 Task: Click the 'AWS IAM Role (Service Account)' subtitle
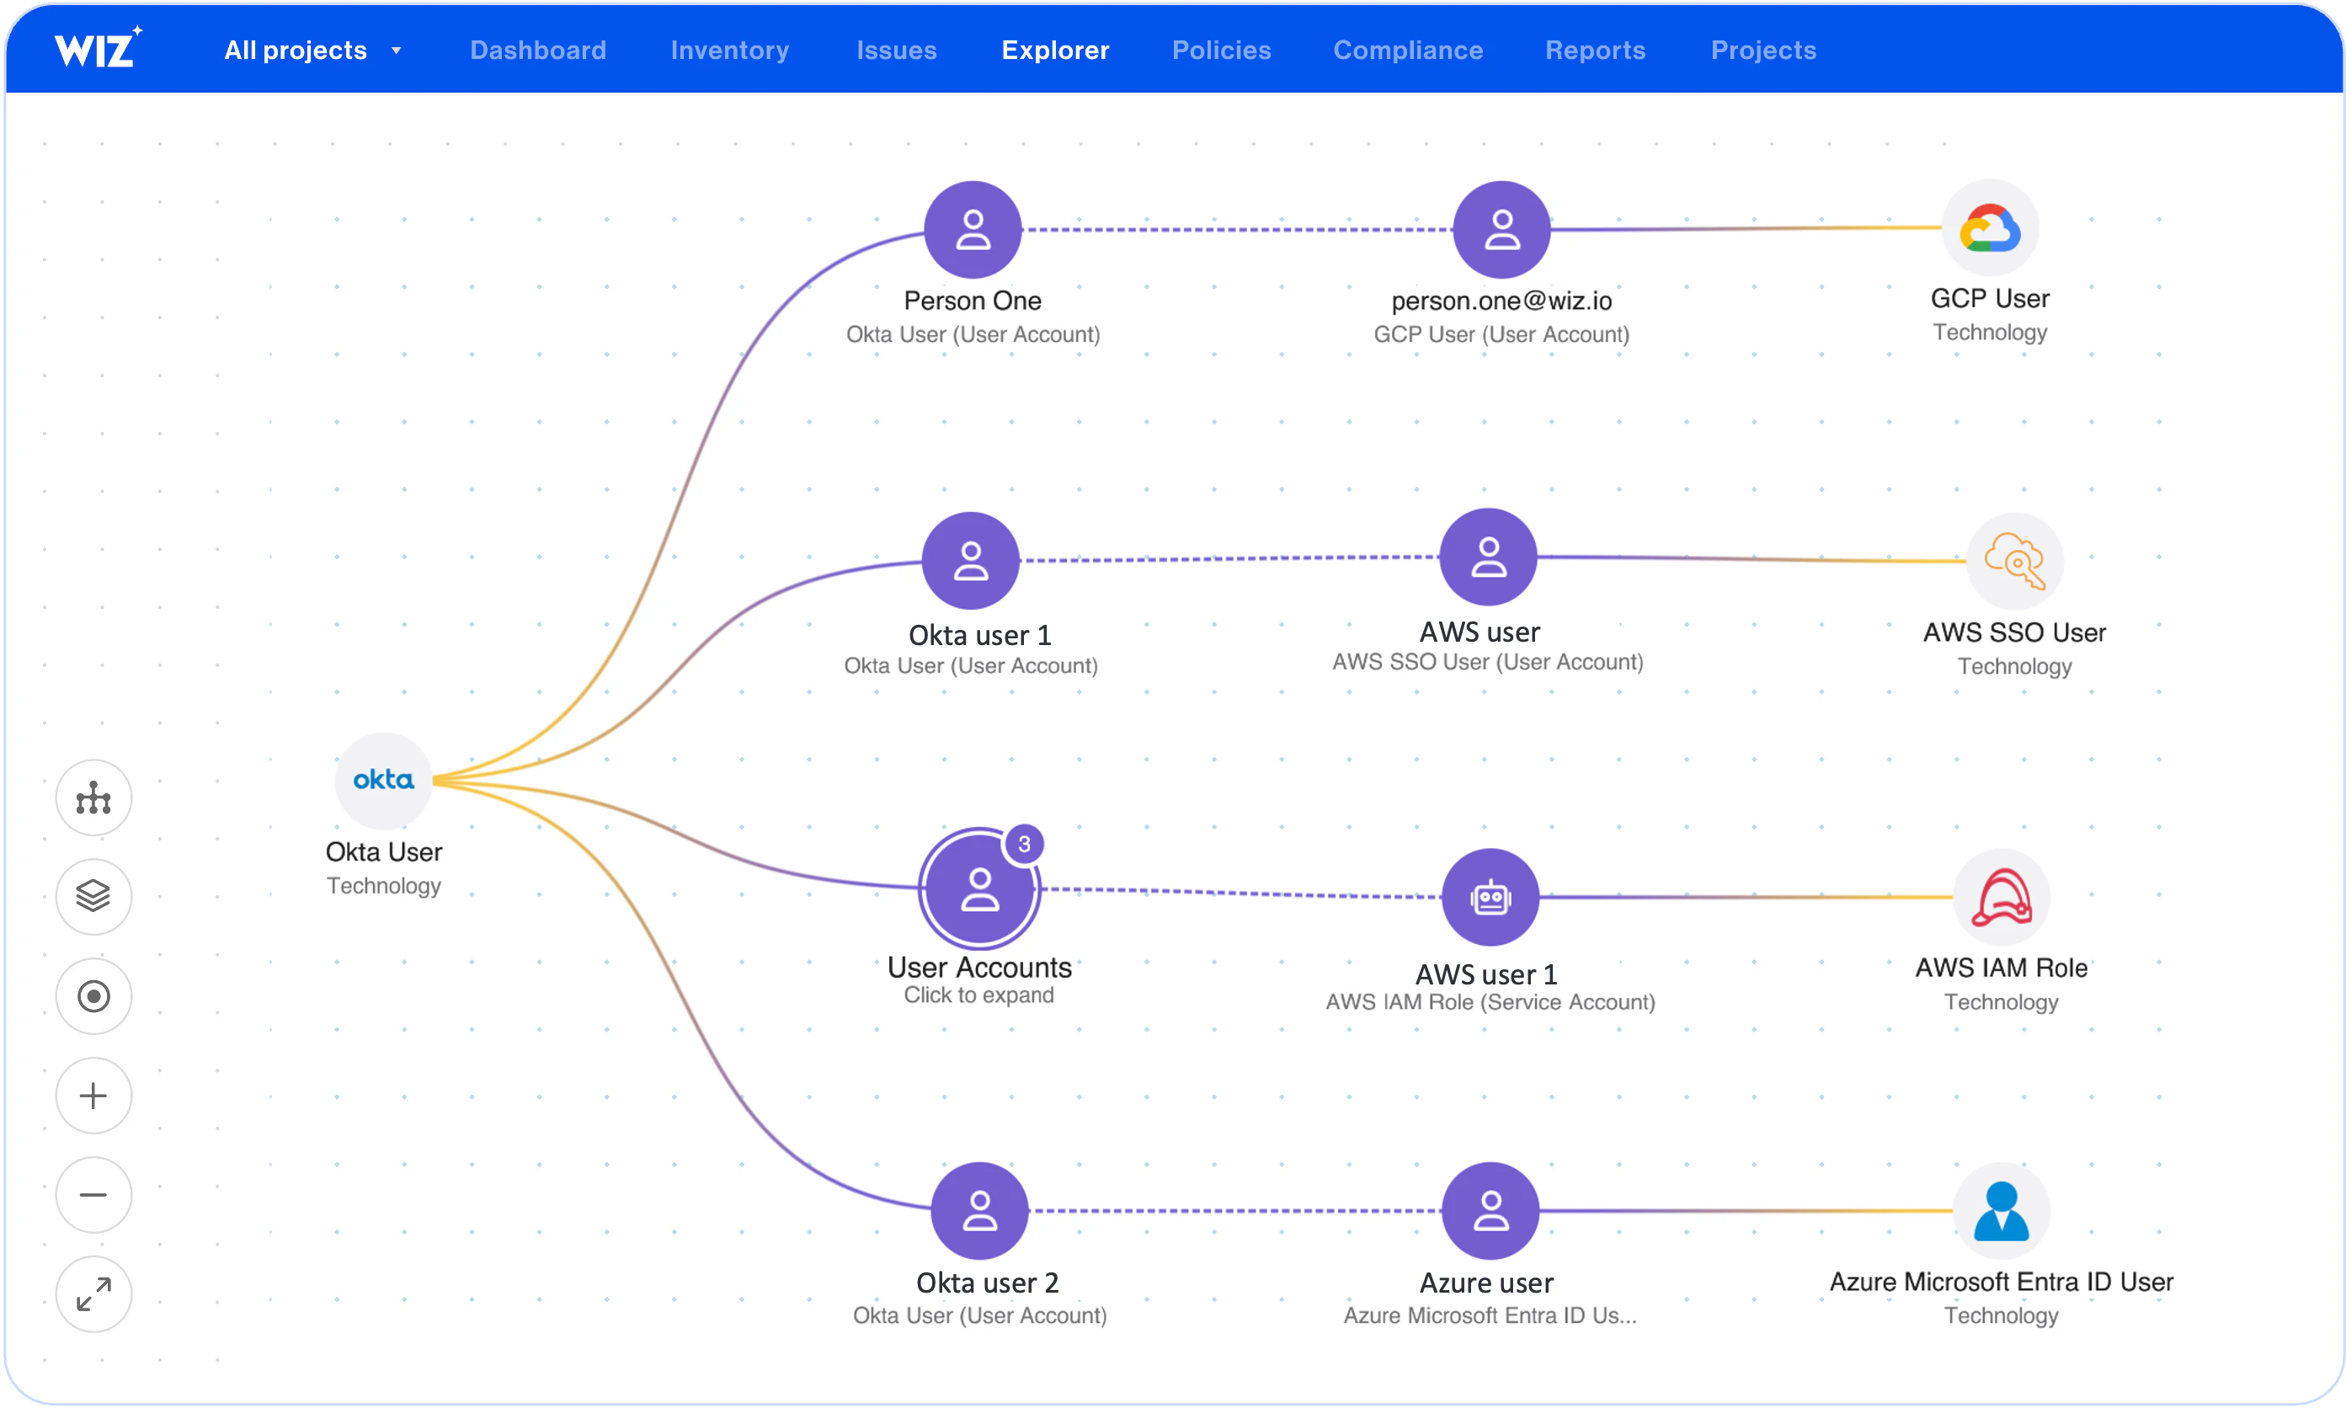[x=1490, y=1002]
